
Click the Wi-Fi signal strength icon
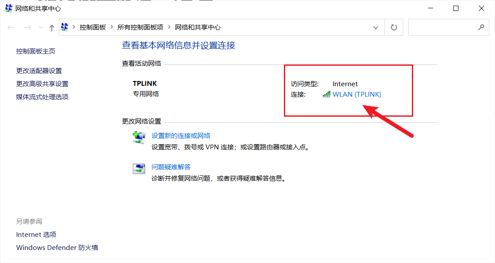pyautogui.click(x=327, y=94)
